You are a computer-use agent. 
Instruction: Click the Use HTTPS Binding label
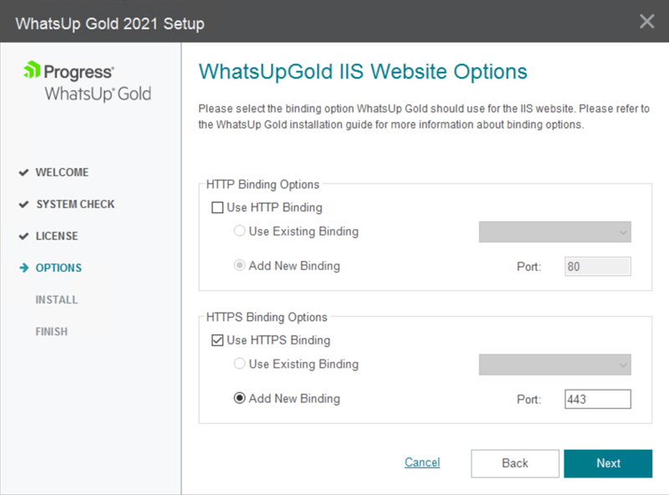click(x=278, y=340)
